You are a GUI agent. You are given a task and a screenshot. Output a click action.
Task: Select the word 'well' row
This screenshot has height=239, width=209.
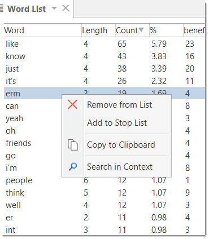104,205
